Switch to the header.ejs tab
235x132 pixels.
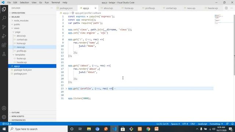pyautogui.click(x=213, y=8)
